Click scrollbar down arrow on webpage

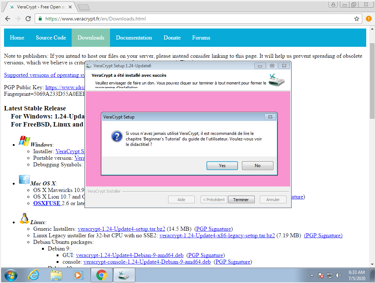pos(372,264)
